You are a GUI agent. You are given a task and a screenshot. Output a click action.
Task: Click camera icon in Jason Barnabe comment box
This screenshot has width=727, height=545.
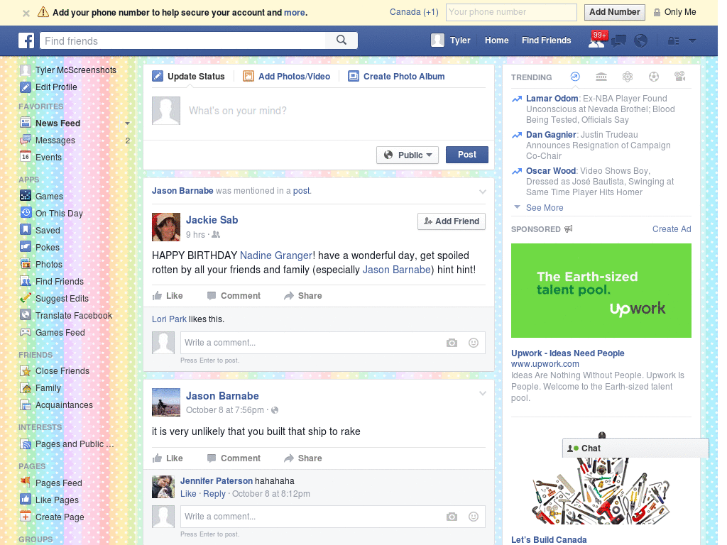click(x=452, y=517)
